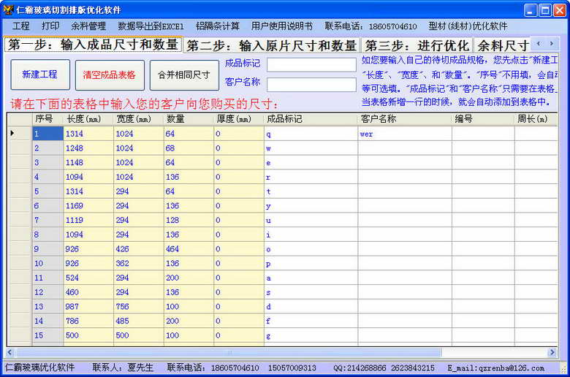Click into the 客户名称 input box
Screen dimensions: 570x377
point(311,84)
